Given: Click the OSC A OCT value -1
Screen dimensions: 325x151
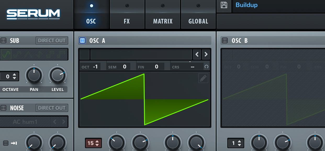Looking at the screenshot, I should coord(96,67).
